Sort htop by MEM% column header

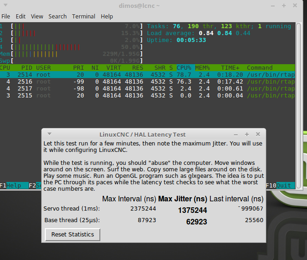point(203,68)
